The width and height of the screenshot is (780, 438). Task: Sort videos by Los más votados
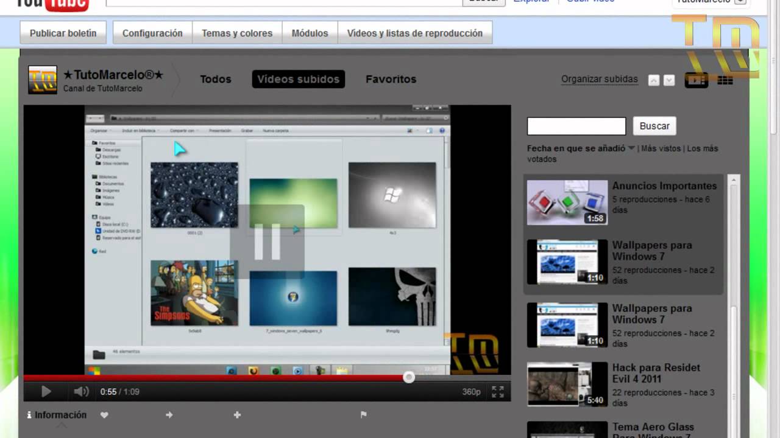623,153
